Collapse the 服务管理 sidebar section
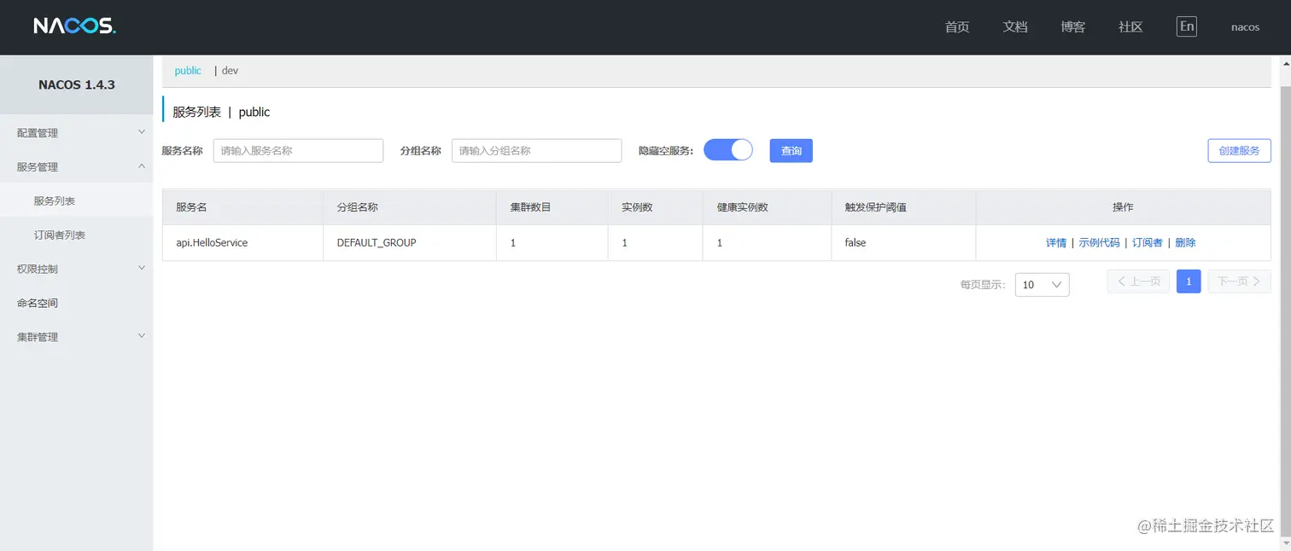 click(77, 166)
